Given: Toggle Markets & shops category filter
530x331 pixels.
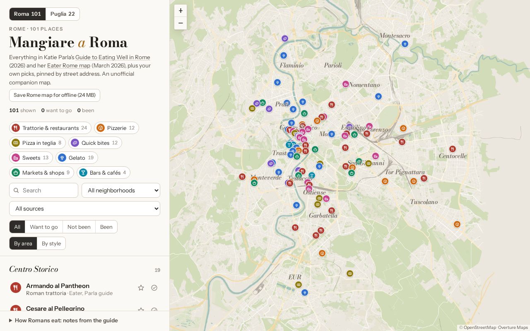Looking at the screenshot, I should click(41, 173).
